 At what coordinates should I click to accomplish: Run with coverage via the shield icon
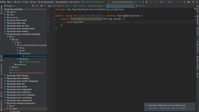(x=147, y=2)
